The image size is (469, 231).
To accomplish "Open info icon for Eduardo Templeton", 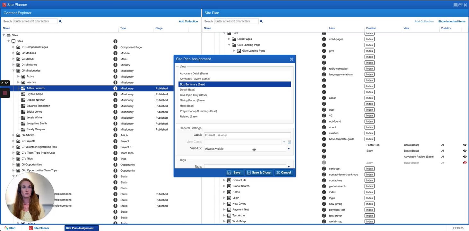I will click(x=115, y=106).
